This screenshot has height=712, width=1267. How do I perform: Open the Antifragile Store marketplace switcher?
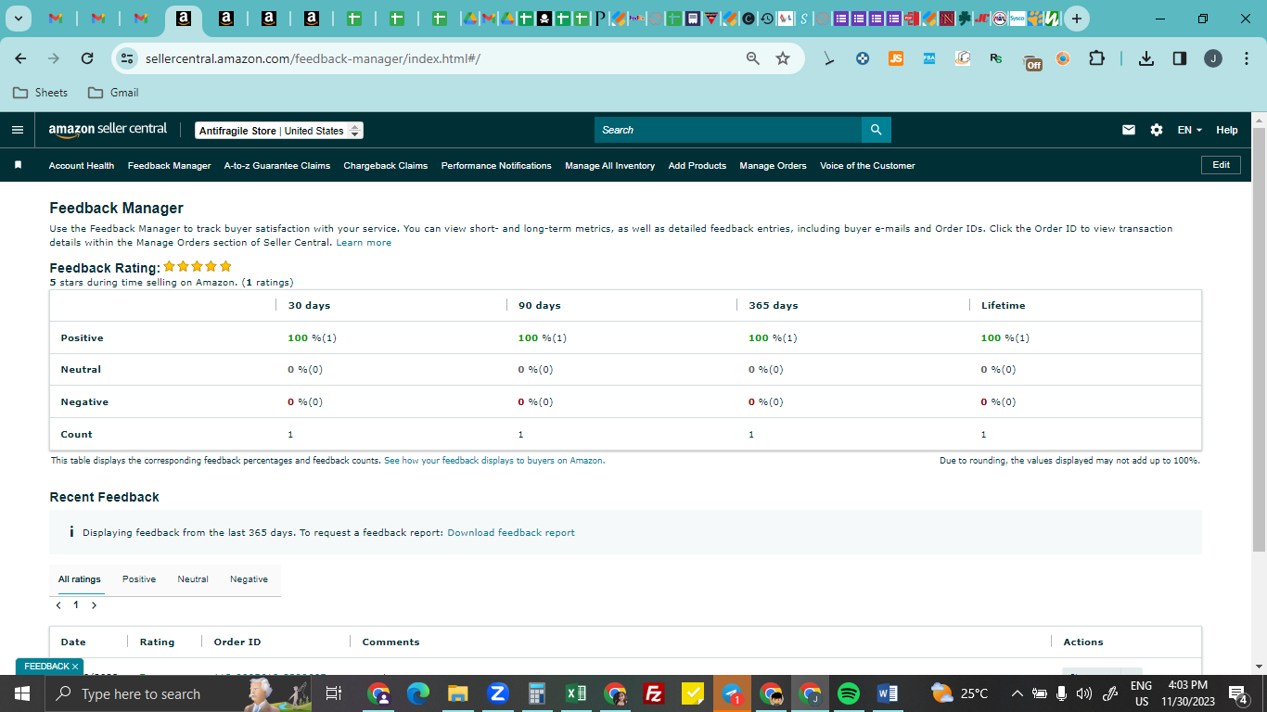(279, 131)
